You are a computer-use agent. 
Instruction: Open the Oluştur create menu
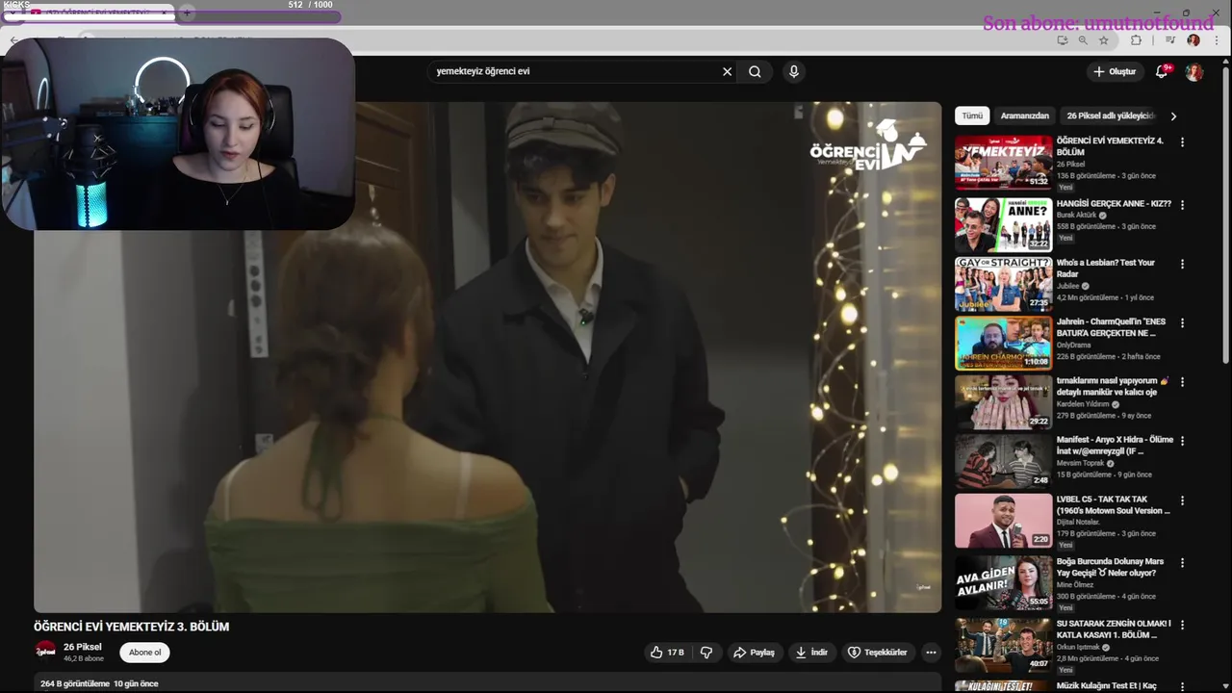pos(1116,71)
